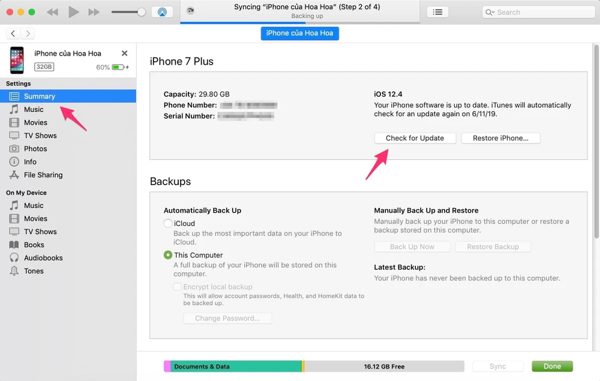600x381 pixels.
Task: Click the Check for Update button
Action: [415, 138]
